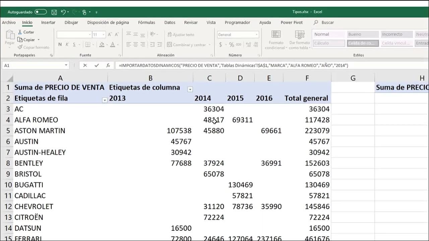Align text to middle icon
The image size is (429, 241).
pos(136,34)
